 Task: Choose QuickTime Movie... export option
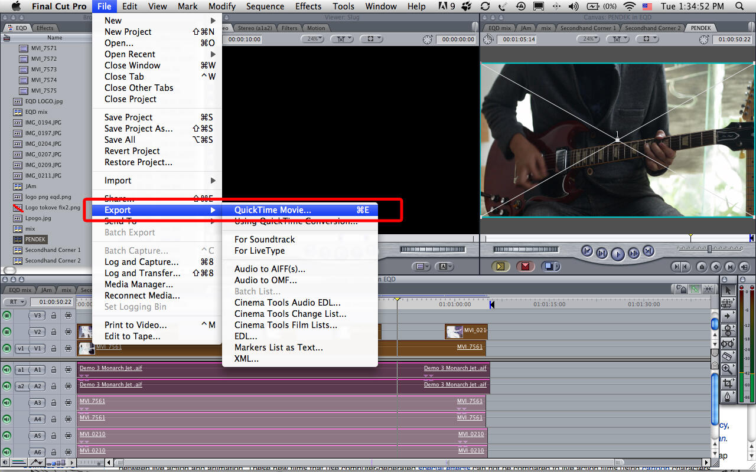(300, 210)
